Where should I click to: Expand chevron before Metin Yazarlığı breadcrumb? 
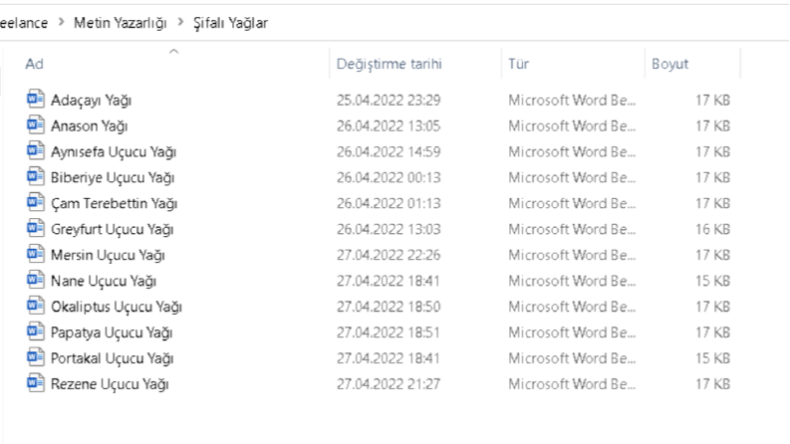61,22
